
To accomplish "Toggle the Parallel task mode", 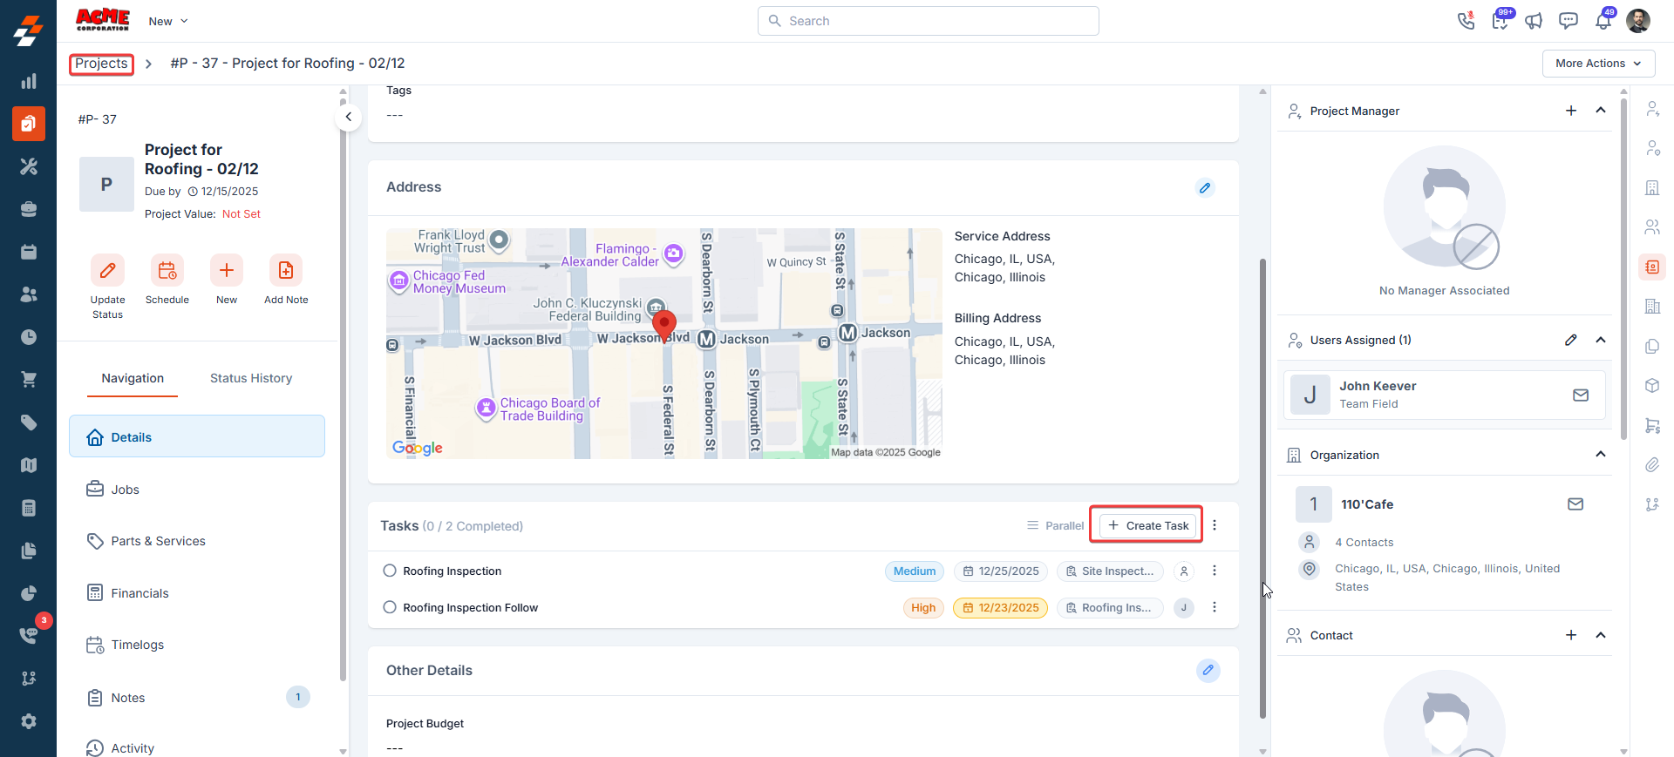I will 1055,525.
